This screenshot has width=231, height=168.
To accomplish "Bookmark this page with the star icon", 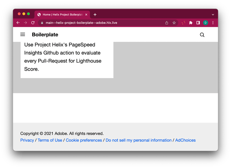I will 174,23.
